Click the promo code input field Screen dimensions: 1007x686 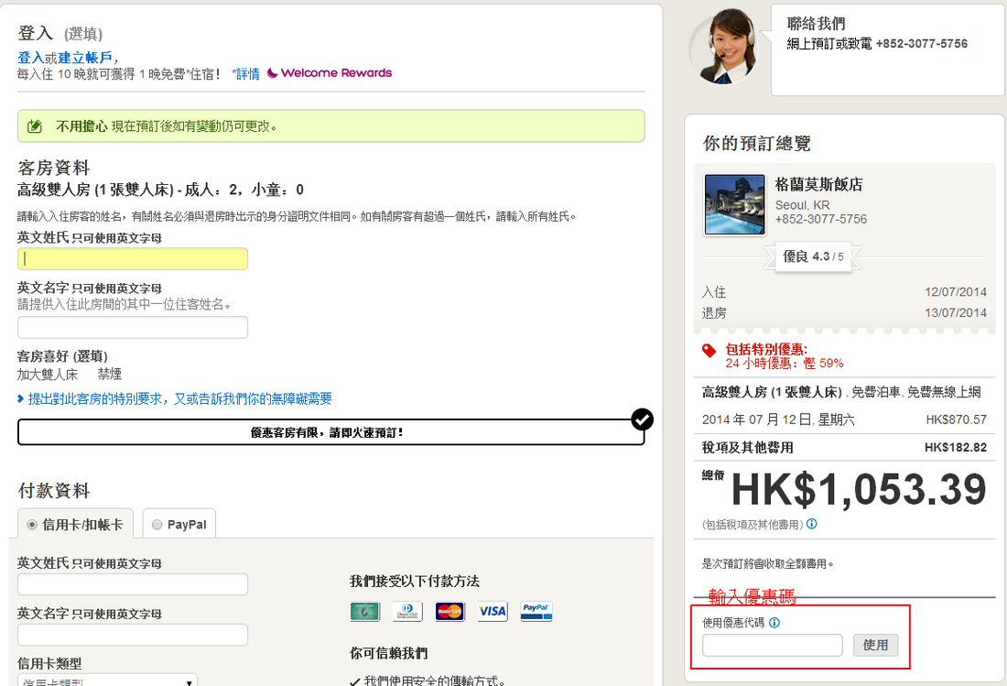point(772,646)
